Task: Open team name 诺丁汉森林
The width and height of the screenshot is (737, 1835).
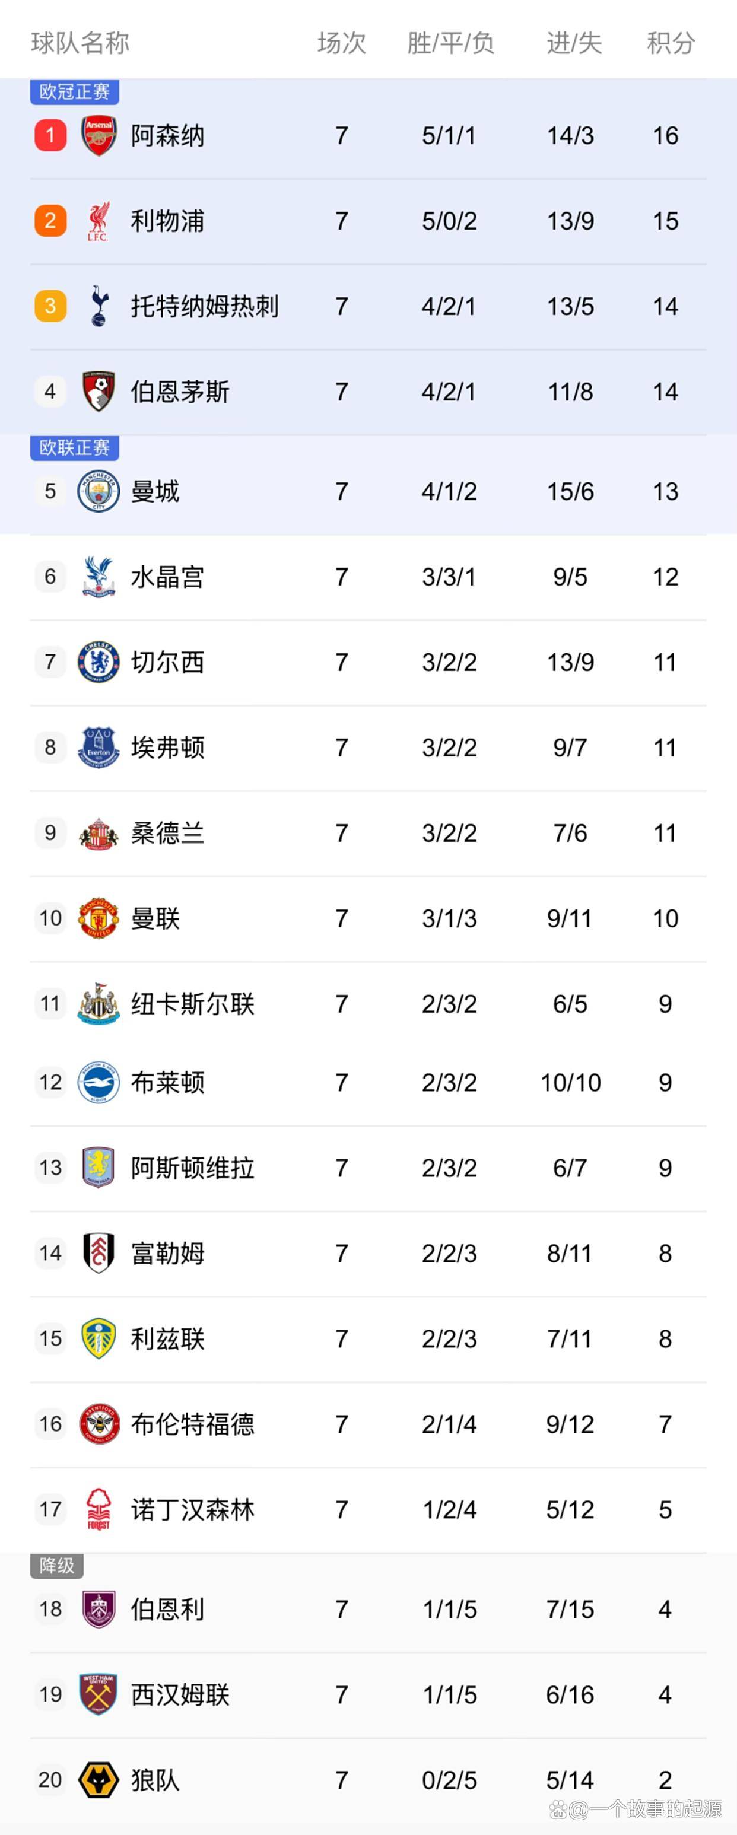Action: [x=192, y=1509]
